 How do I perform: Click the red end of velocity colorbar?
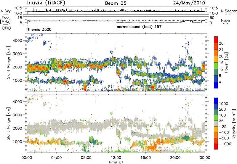tap(216, 147)
